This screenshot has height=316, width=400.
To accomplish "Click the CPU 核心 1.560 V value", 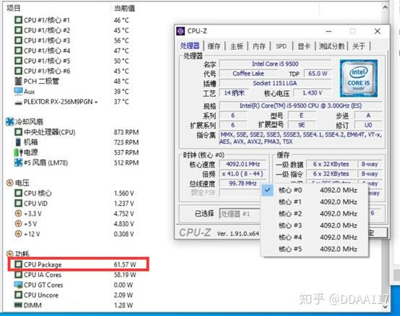I will (123, 193).
